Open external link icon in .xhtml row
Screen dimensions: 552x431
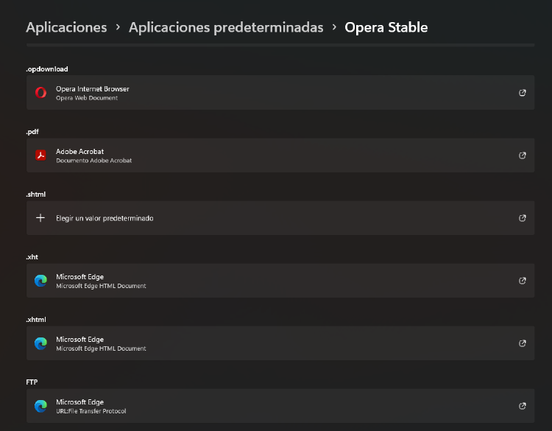(523, 343)
